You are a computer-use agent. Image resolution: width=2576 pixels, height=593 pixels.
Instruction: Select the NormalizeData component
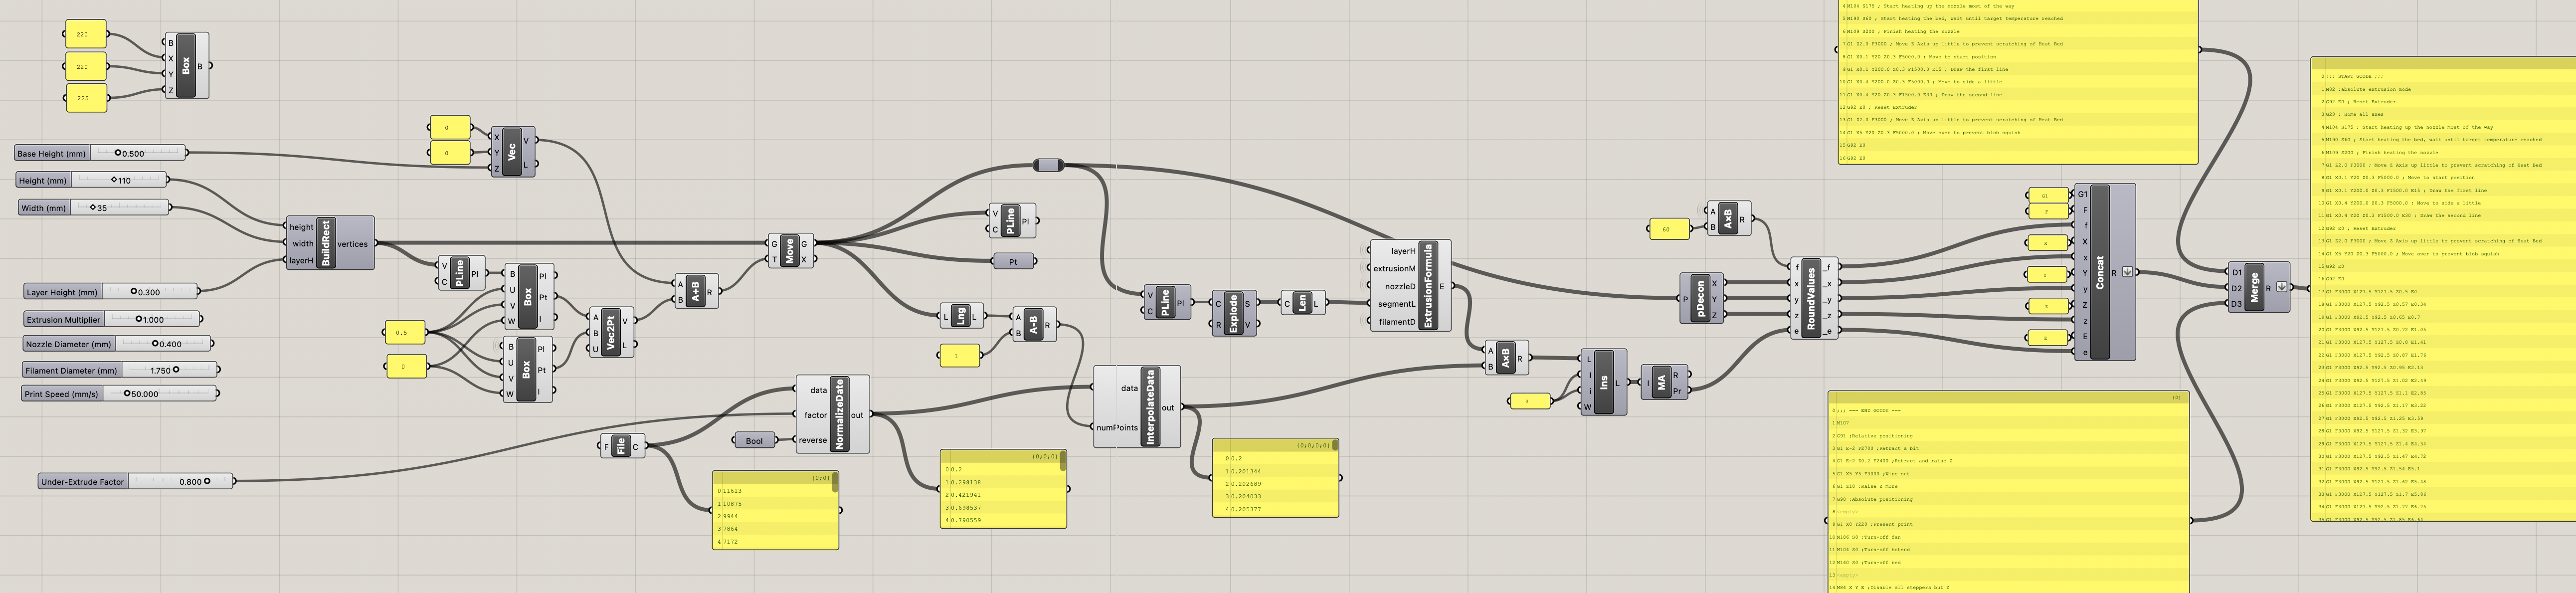coord(839,414)
